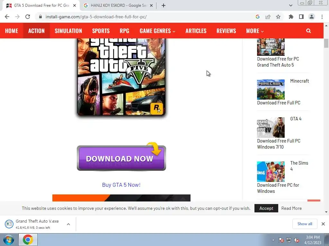Click the Grand Theft Auto V.exe file icon
The image size is (329, 246).
tap(9, 224)
